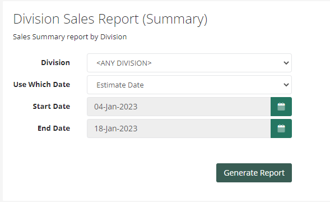Focus the 04-Jan-2023 date text
Viewport: 330px width, 202px height.
tap(116, 107)
